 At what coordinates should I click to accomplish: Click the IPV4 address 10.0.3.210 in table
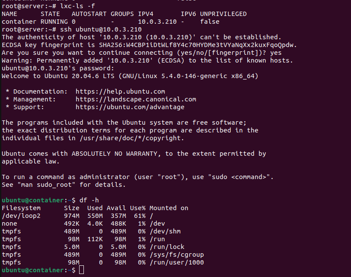pyautogui.click(x=157, y=22)
